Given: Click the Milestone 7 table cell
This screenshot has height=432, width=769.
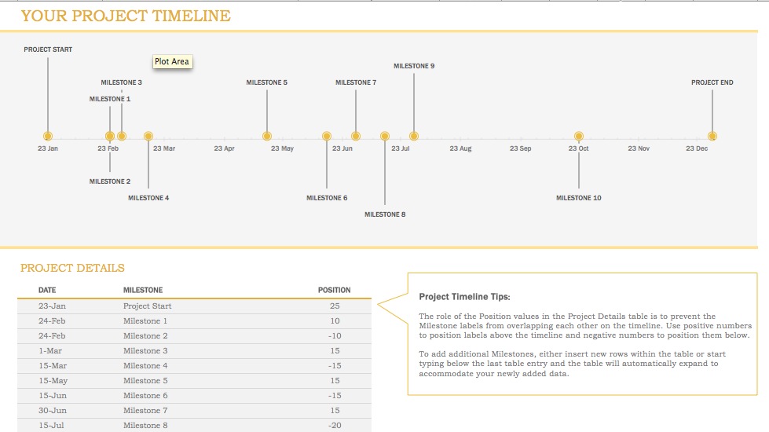Looking at the screenshot, I should click(x=145, y=411).
